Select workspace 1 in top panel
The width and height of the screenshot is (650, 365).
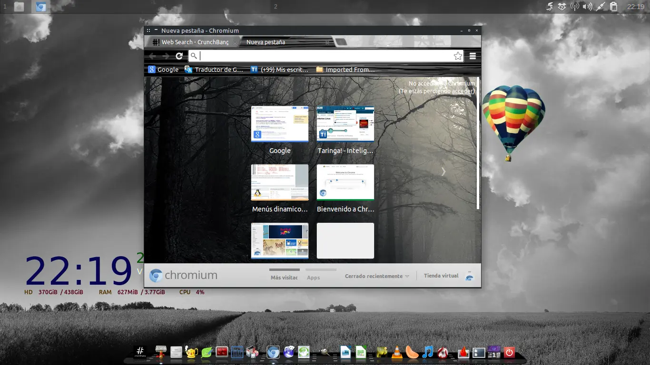(5, 7)
